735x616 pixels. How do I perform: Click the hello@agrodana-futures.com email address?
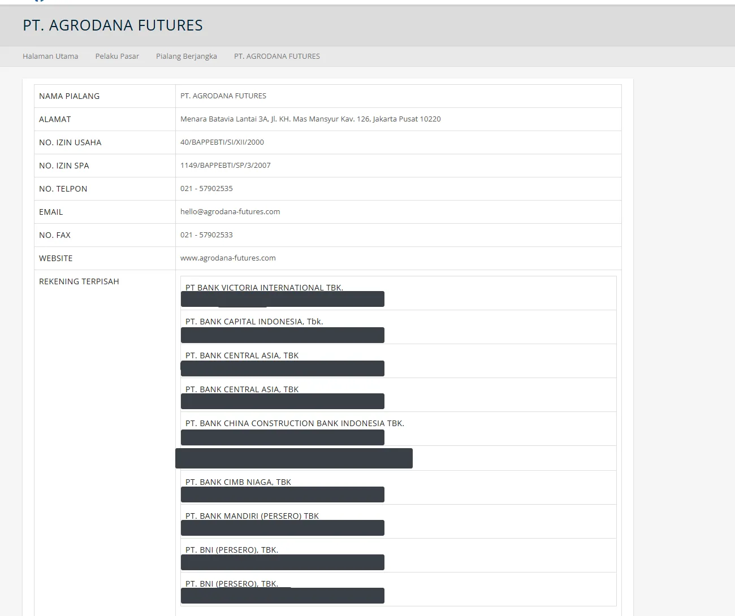click(x=230, y=212)
